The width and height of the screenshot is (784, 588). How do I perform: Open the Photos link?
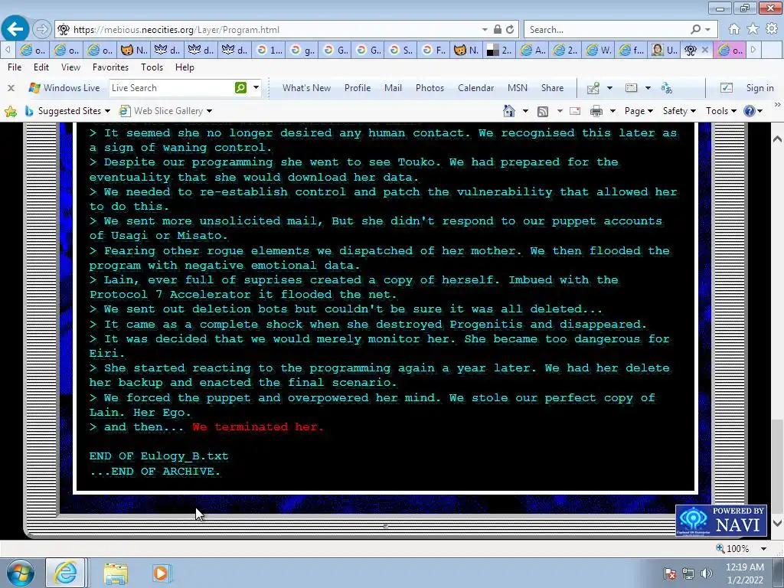(x=430, y=88)
